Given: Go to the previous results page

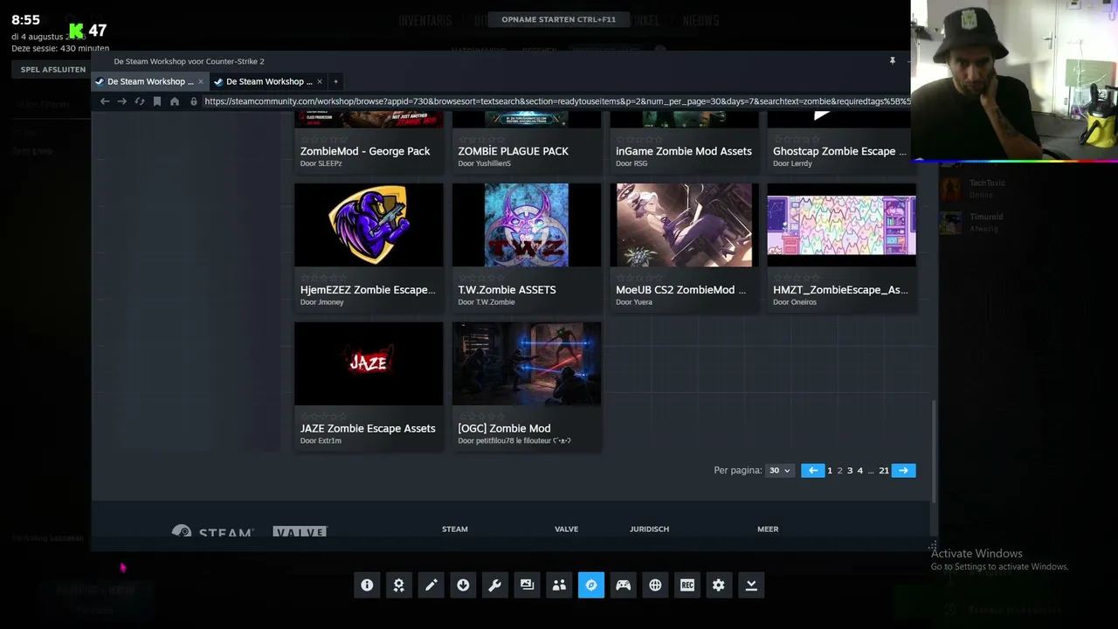Looking at the screenshot, I should 813,471.
